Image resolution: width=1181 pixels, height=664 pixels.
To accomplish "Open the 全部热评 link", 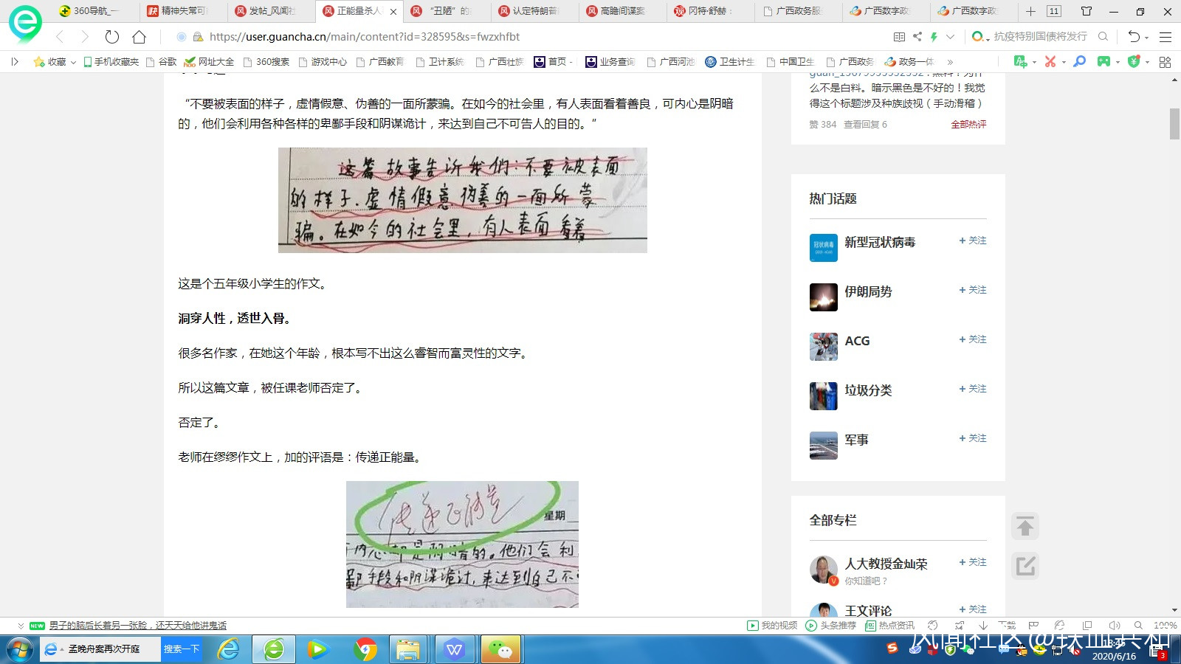I will tap(968, 125).
